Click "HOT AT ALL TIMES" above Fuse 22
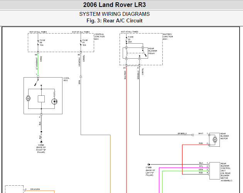The image size is (243, 193). point(130,32)
